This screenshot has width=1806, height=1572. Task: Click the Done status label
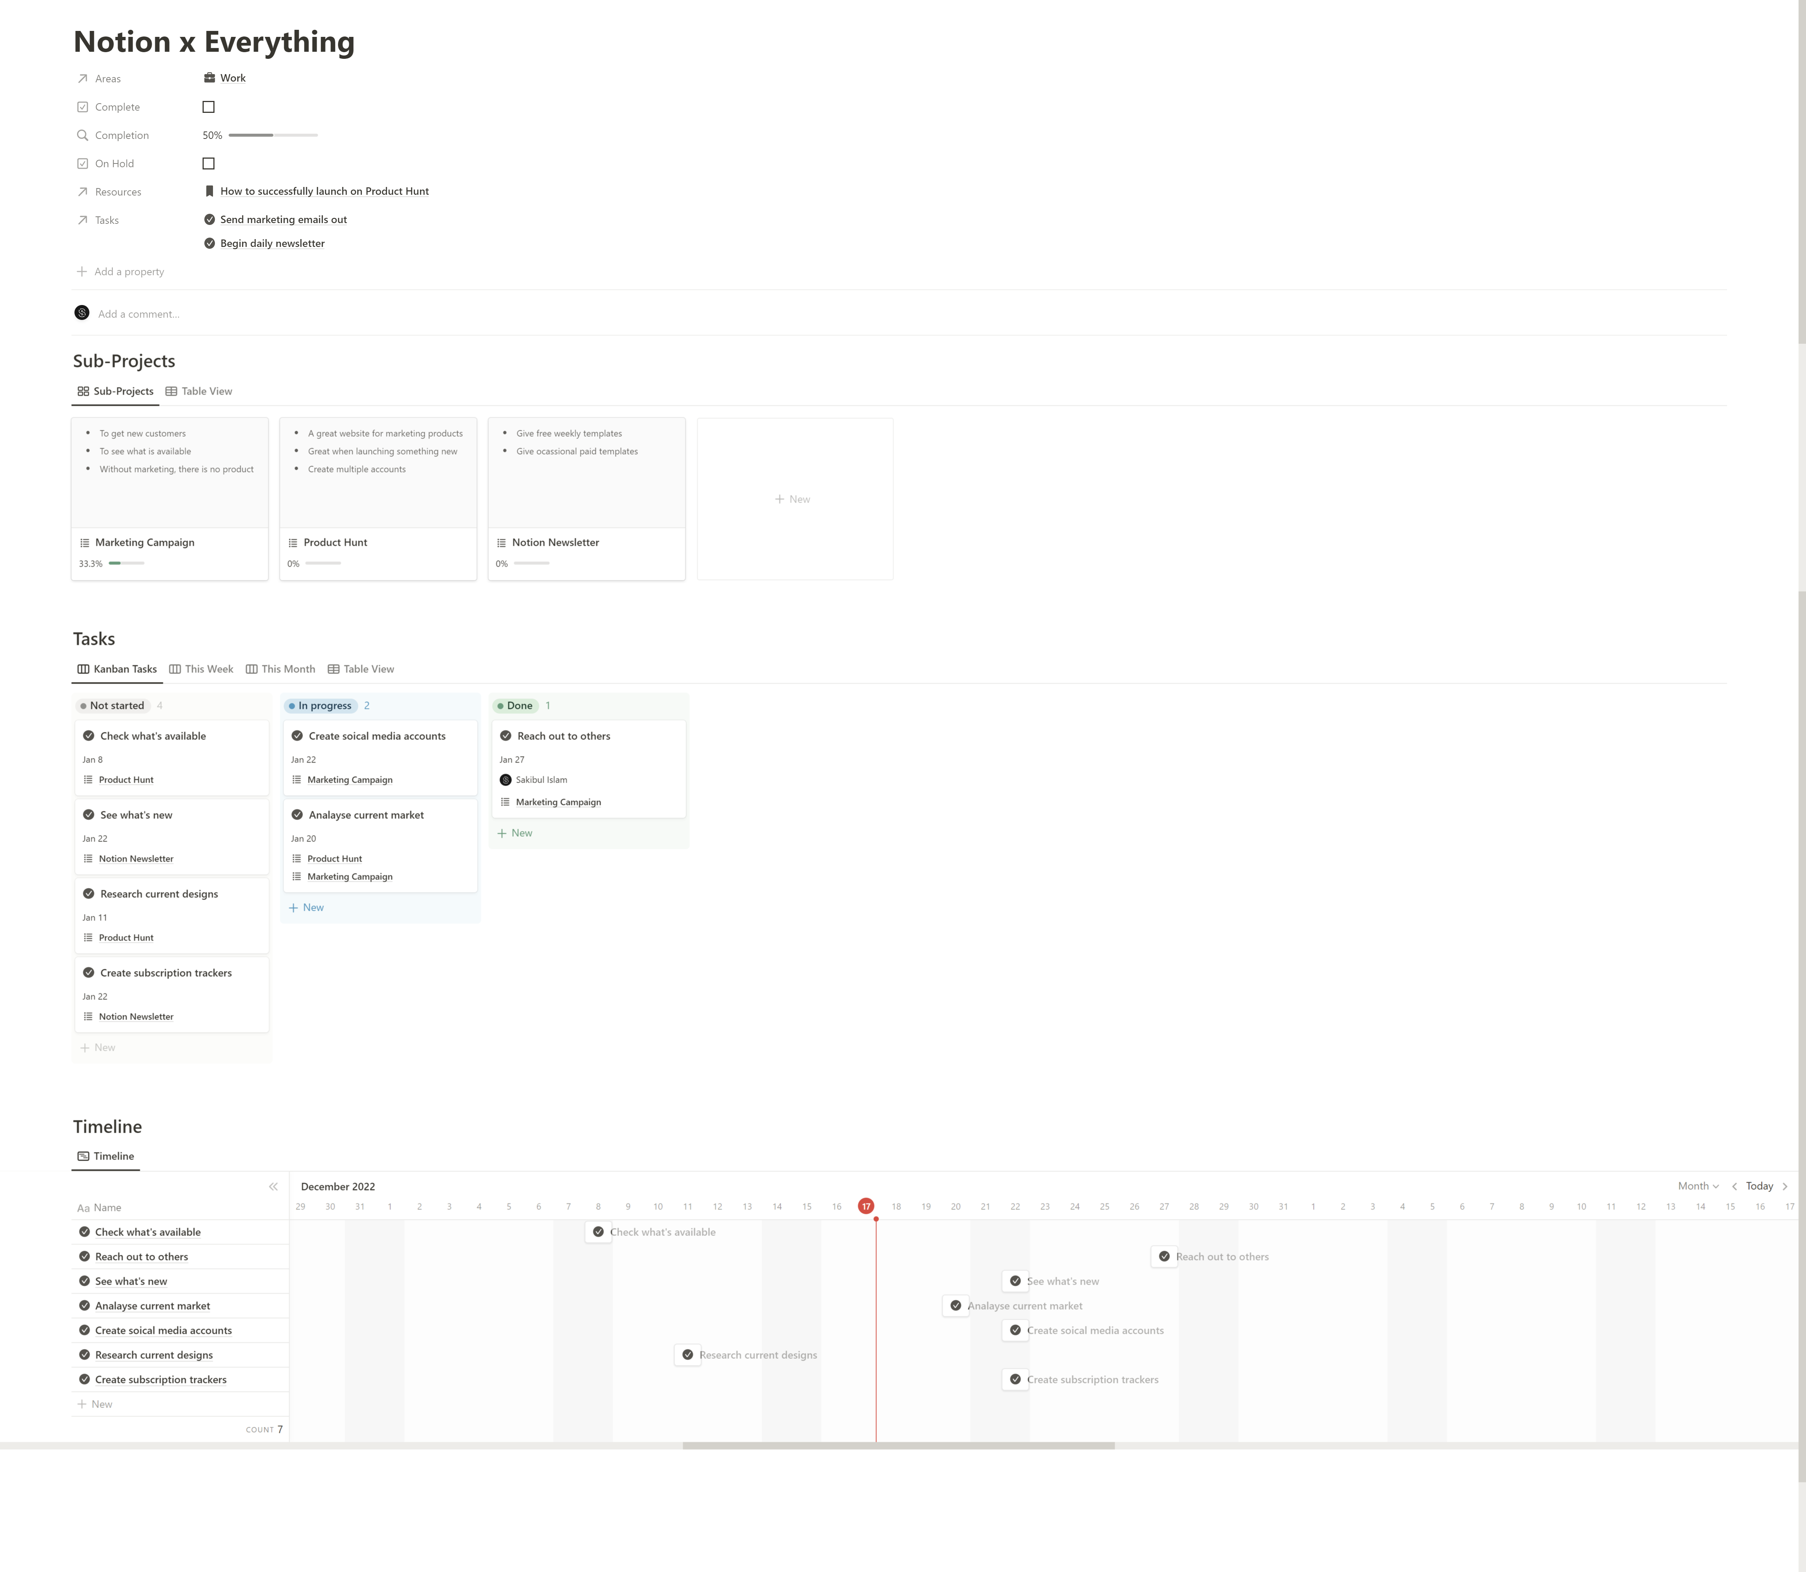[515, 705]
